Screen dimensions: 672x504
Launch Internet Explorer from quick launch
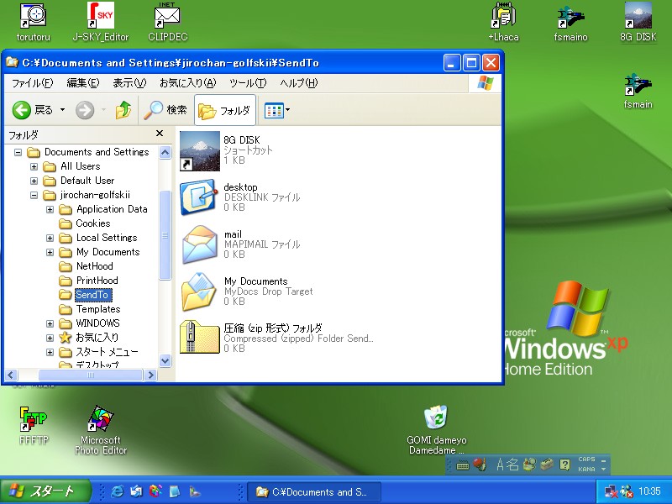coord(117,491)
